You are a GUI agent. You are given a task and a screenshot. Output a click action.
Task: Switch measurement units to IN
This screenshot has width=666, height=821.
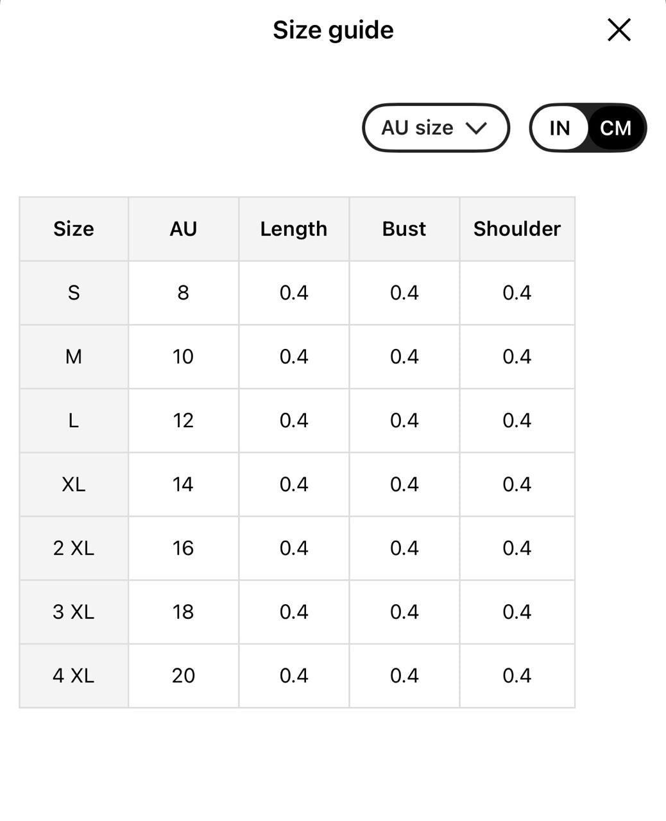click(559, 128)
